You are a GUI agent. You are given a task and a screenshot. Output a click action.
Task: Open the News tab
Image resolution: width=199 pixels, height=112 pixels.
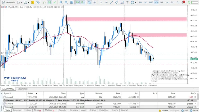pos(37,110)
